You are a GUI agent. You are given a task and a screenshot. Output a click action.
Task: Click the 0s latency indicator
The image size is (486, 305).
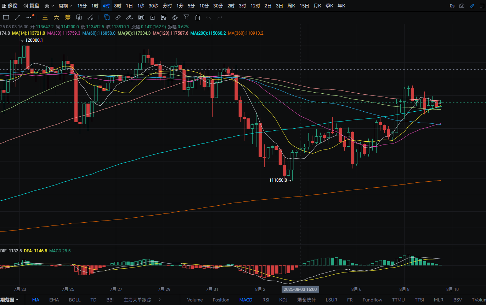coord(452,6)
